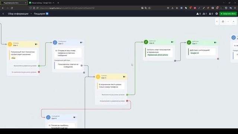Select the blue message icon of Шаг 4

click(x=48, y=117)
